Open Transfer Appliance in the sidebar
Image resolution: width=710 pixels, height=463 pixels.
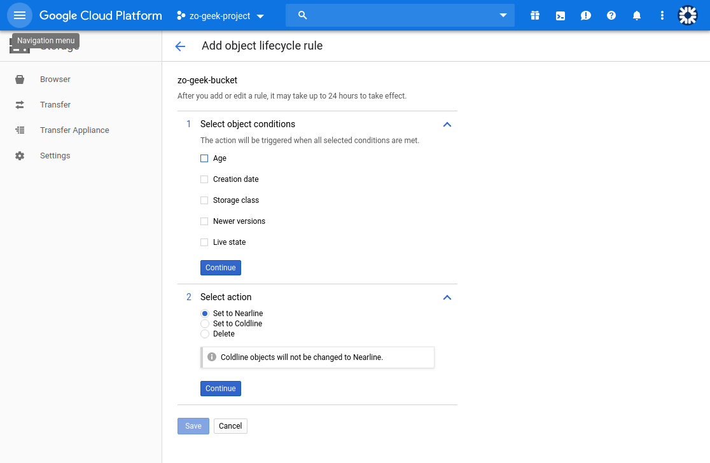(74, 130)
